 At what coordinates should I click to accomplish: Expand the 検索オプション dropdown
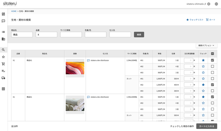[x=206, y=45]
